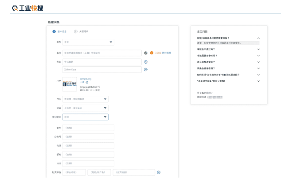
Task: Click the 官网 website input field
Action: (x=88, y=128)
